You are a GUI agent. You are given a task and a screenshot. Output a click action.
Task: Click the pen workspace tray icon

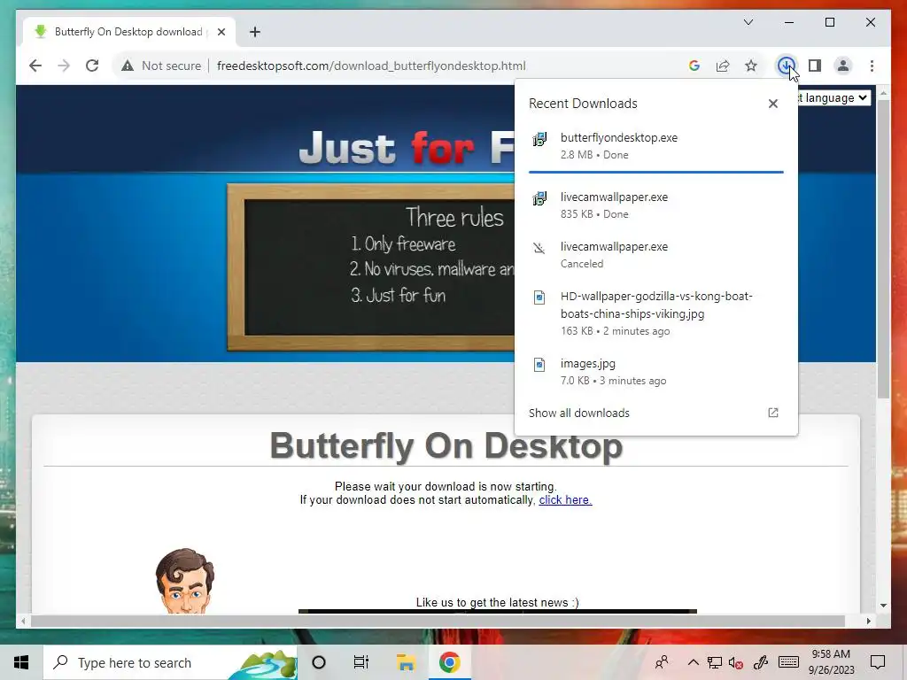click(x=761, y=662)
